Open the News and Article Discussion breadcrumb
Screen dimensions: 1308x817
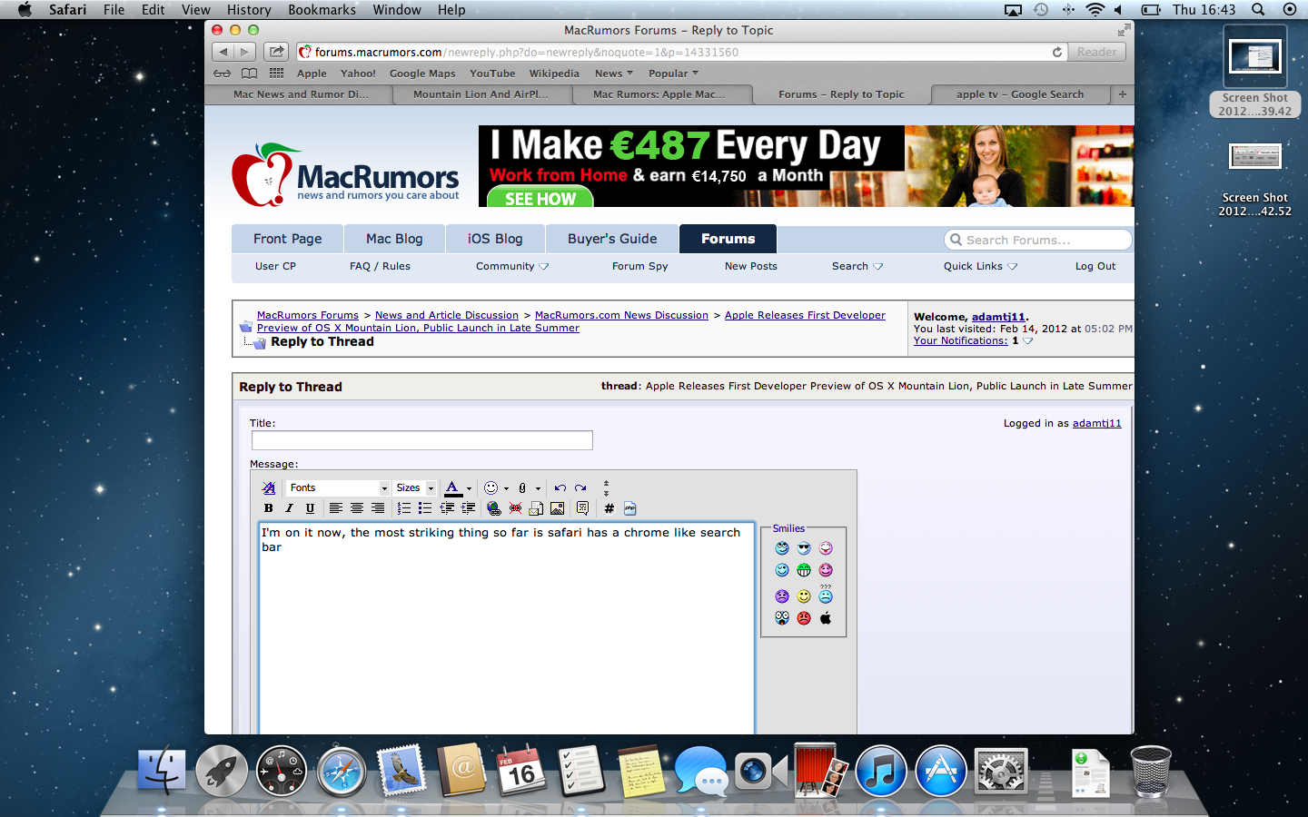(x=447, y=315)
